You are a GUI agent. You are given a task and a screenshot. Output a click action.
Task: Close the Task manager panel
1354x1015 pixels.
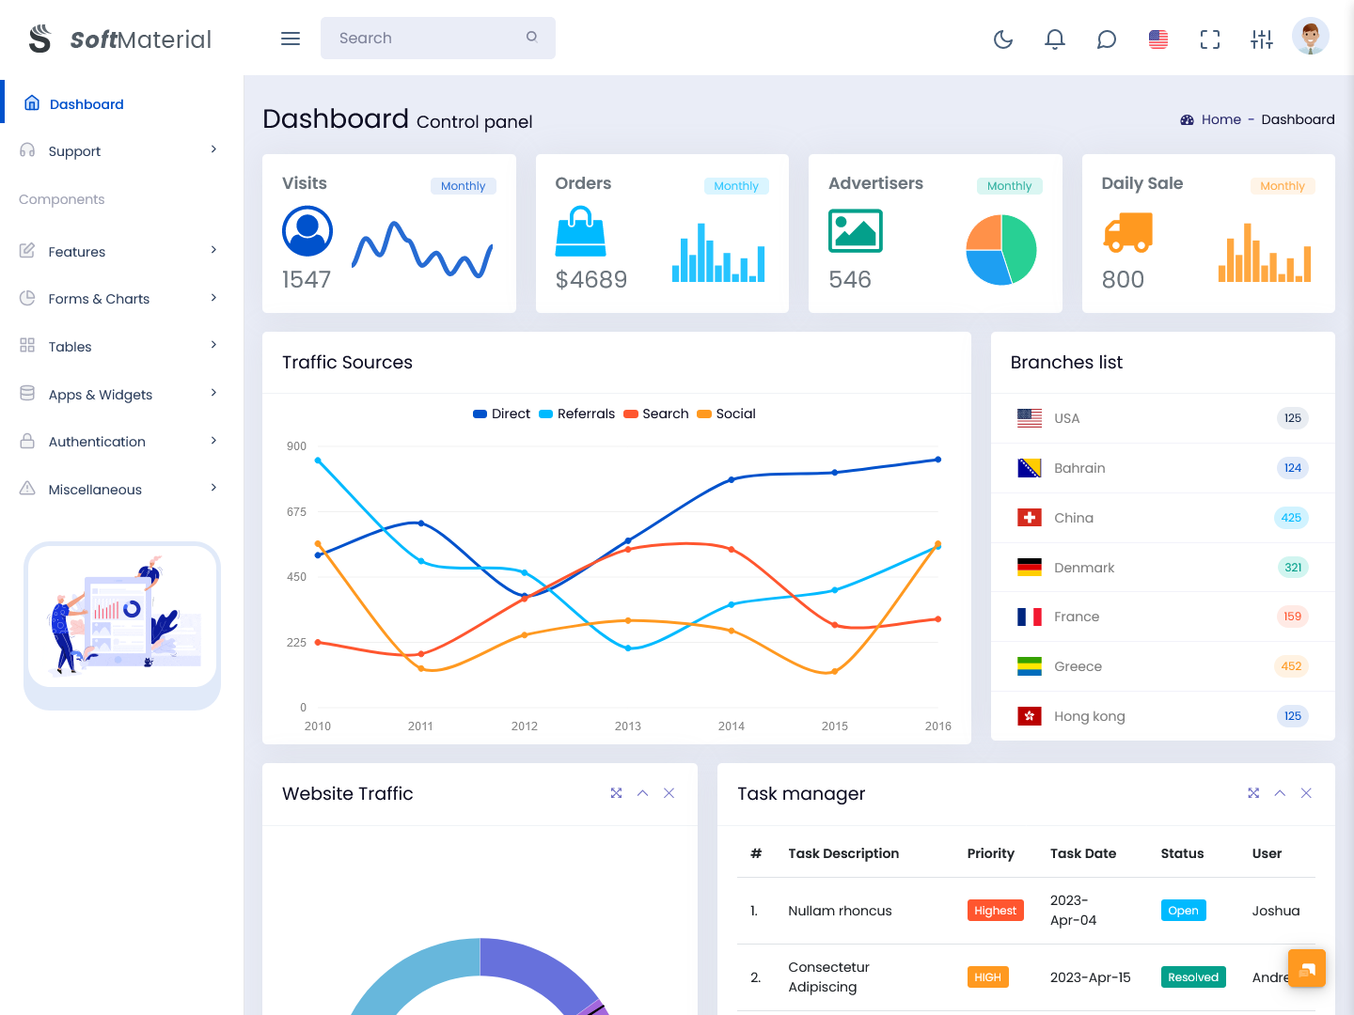pos(1306,793)
